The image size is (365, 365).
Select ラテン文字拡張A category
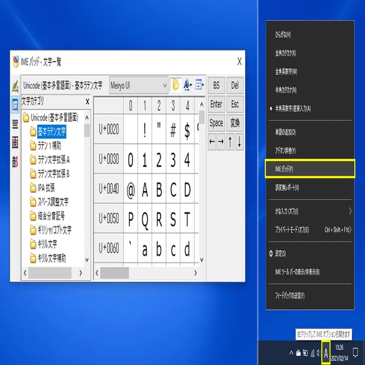(x=53, y=160)
